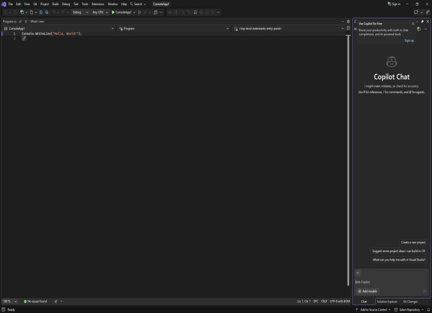Click the Sign up link

pos(409,41)
